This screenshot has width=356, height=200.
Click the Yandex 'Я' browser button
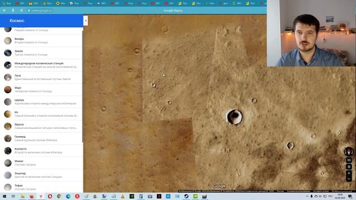13,11
